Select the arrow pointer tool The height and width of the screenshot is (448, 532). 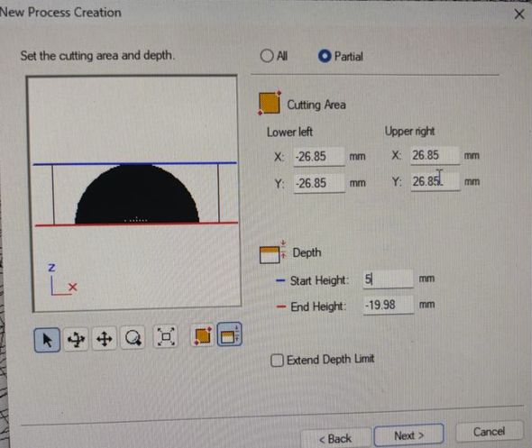click(47, 340)
